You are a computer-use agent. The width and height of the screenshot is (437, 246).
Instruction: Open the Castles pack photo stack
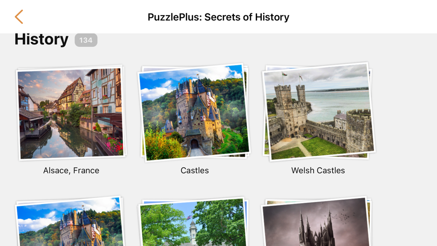click(x=194, y=112)
